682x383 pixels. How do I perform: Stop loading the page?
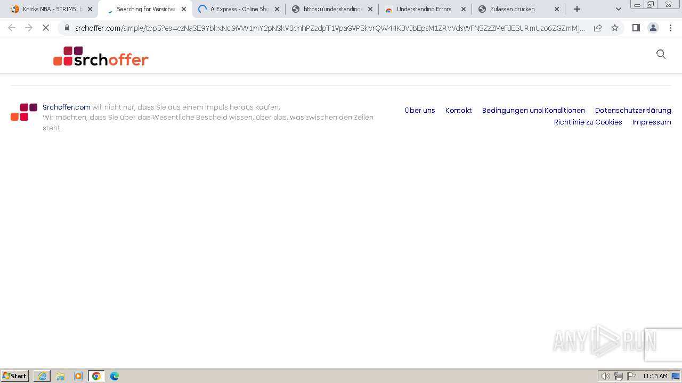click(x=46, y=28)
